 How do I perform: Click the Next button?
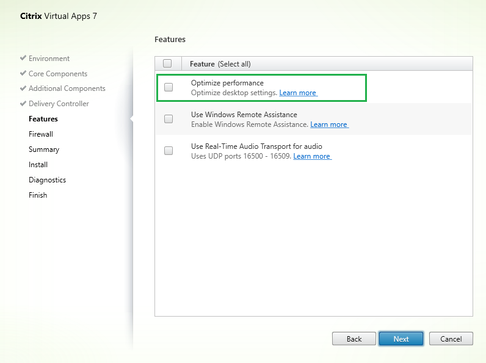point(401,339)
